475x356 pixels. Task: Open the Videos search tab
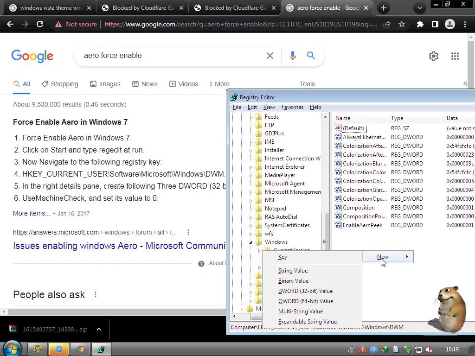tap(184, 84)
